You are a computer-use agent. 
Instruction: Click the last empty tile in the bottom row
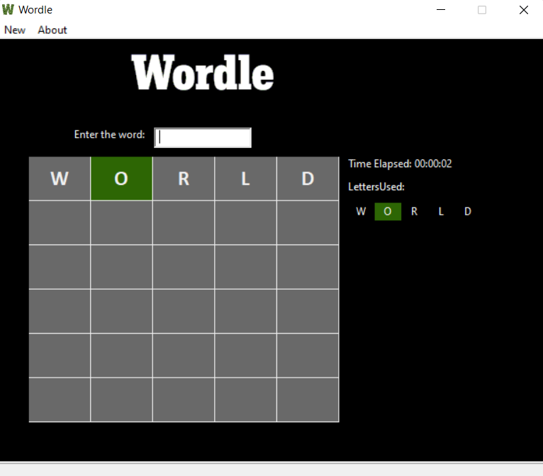[x=308, y=400]
